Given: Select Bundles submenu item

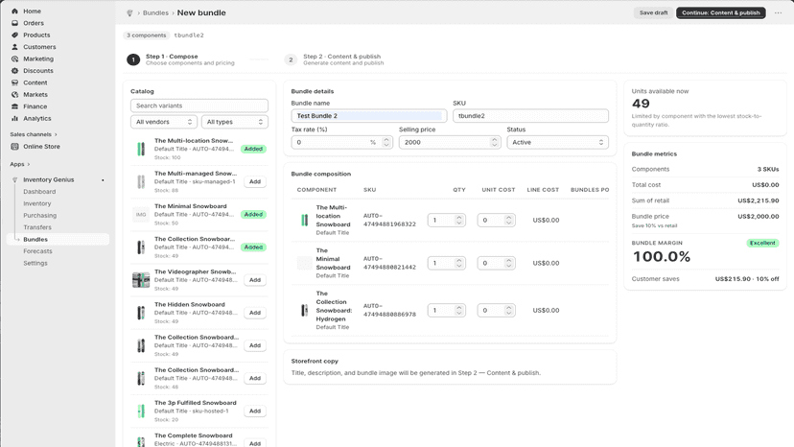Looking at the screenshot, I should (x=35, y=239).
